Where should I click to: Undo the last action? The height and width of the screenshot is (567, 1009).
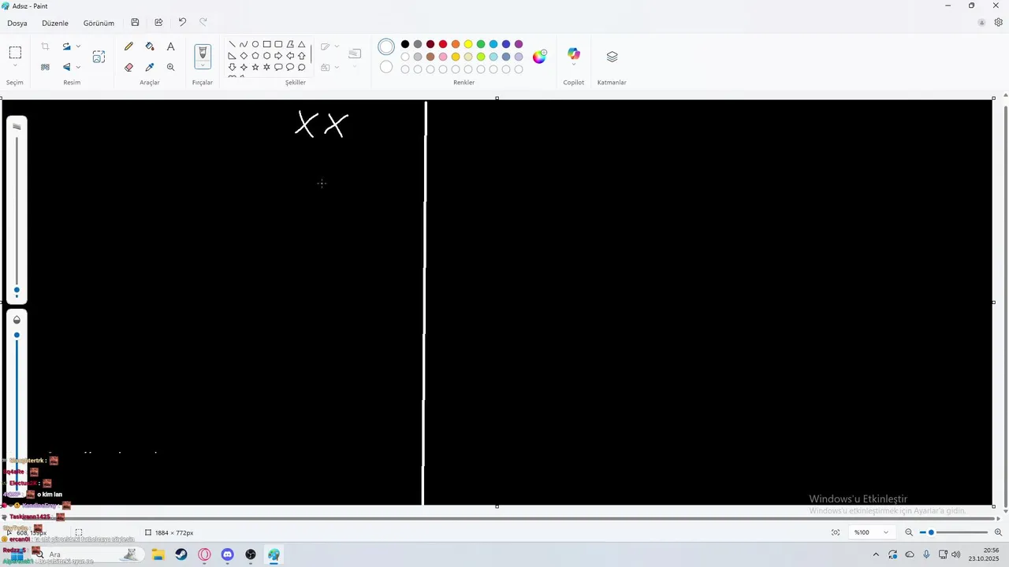tap(182, 23)
